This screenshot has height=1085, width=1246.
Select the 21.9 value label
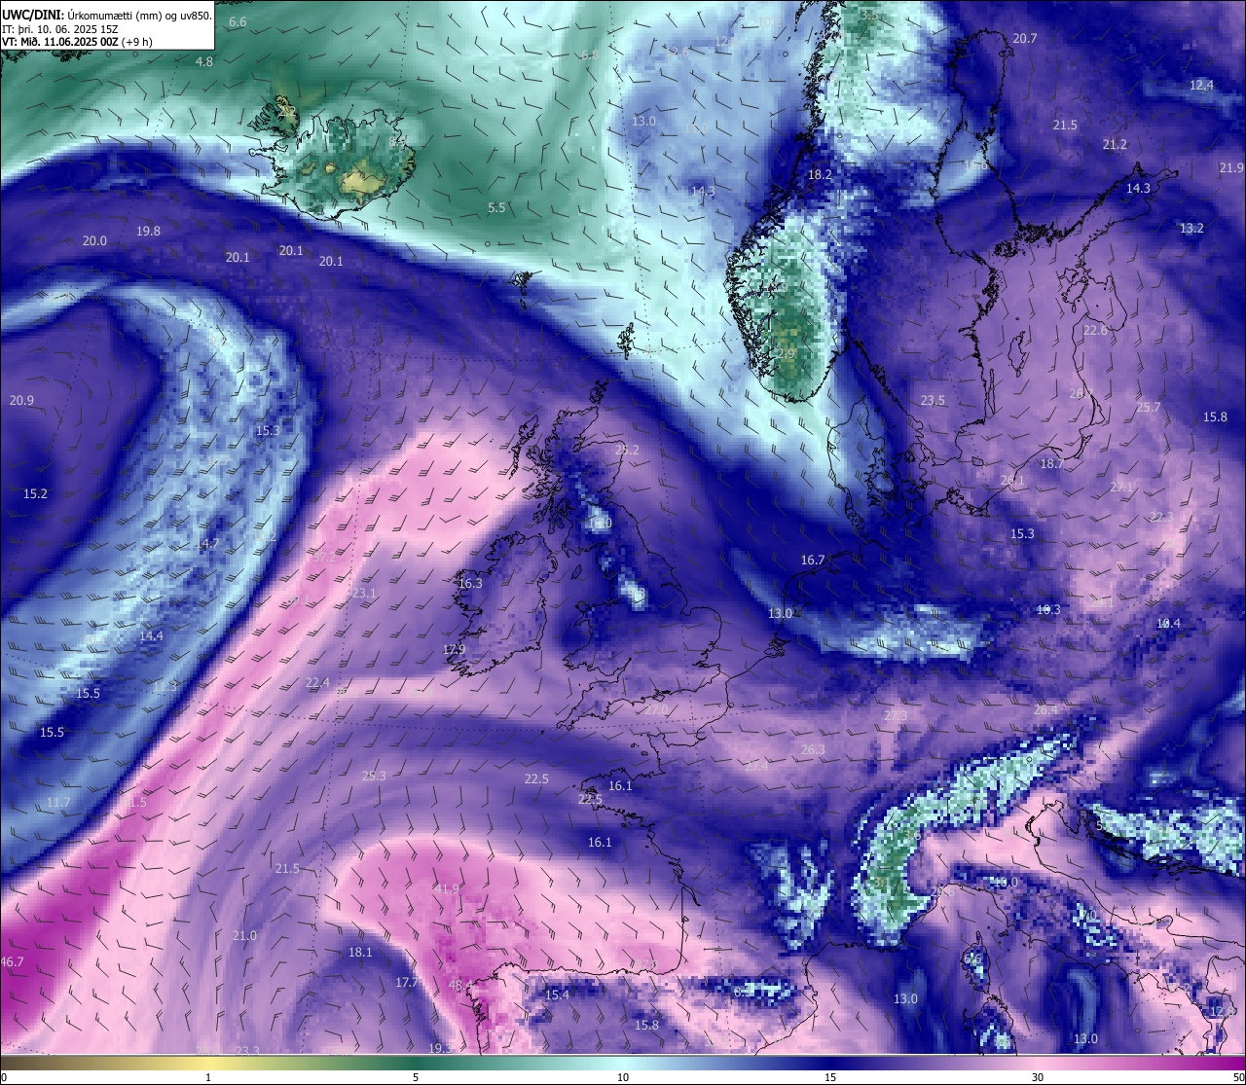click(1230, 167)
